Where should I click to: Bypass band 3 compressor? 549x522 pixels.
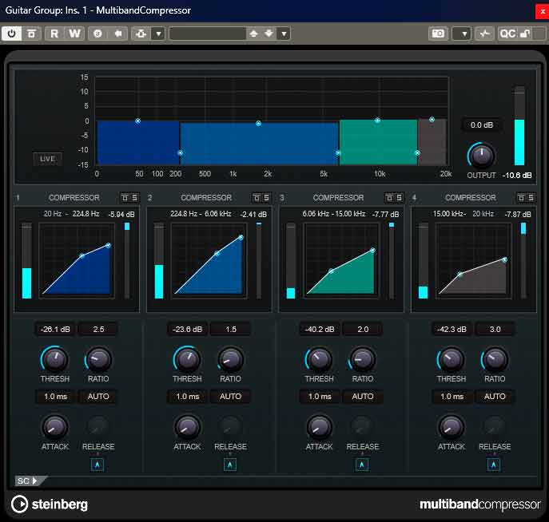point(389,198)
